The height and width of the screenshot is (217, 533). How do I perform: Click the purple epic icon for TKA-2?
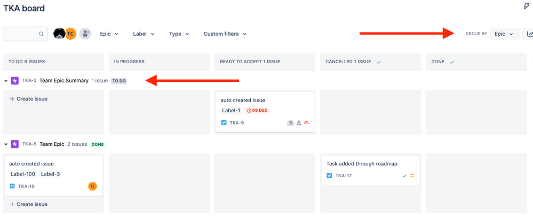coord(14,81)
